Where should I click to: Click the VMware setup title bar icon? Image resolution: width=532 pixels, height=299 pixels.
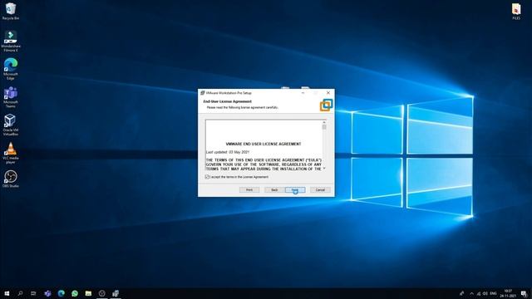click(203, 92)
